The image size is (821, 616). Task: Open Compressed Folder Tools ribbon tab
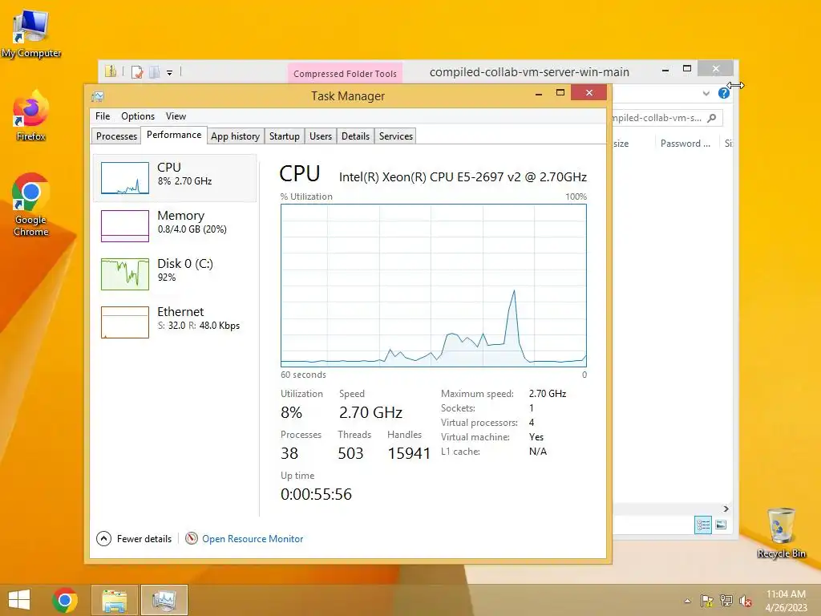coord(345,73)
